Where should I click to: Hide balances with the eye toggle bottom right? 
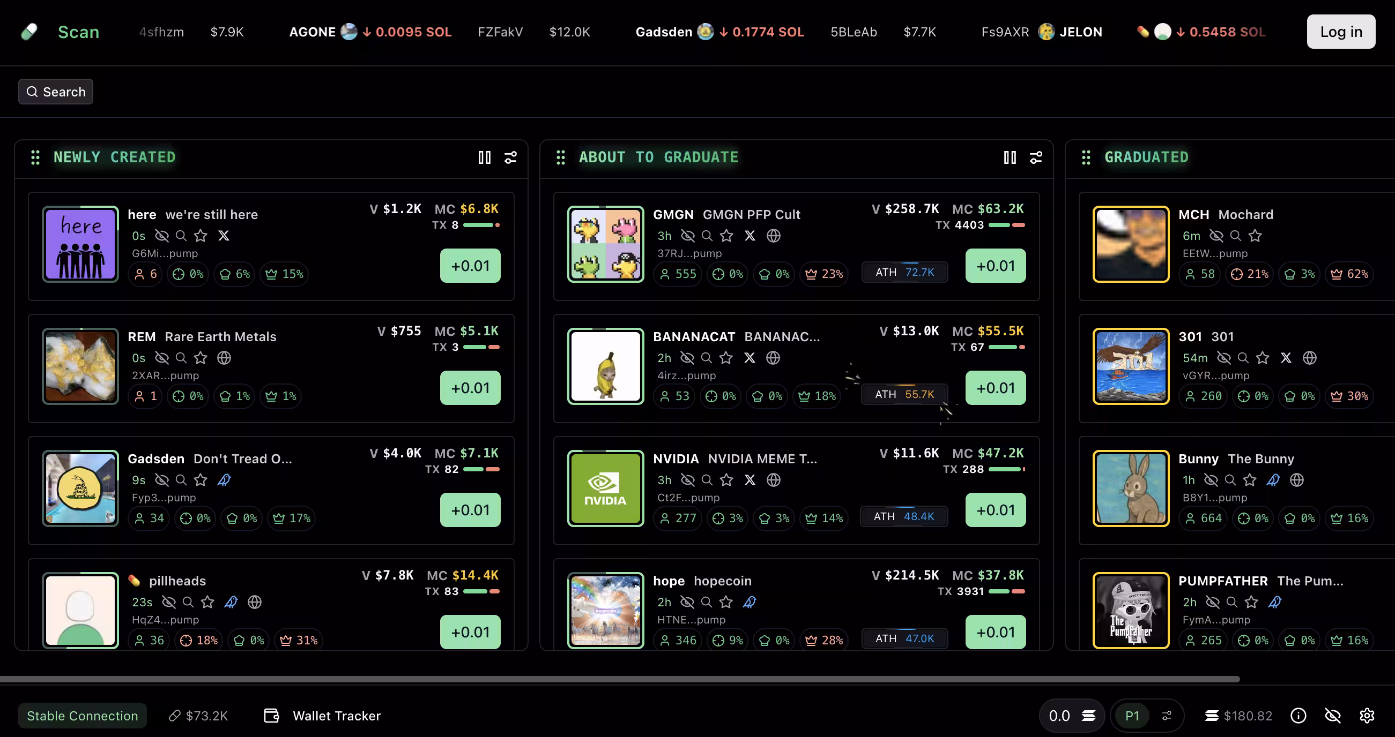[1333, 716]
